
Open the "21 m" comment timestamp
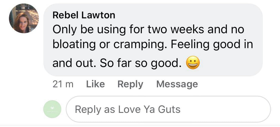pyautogui.click(x=63, y=84)
